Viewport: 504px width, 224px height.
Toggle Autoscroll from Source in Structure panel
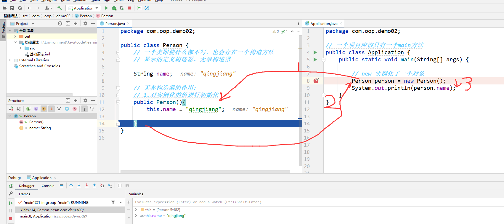[92, 109]
